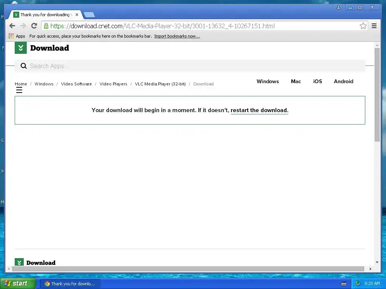Click inside the URL address bar
This screenshot has width=386, height=289.
coord(204,26)
